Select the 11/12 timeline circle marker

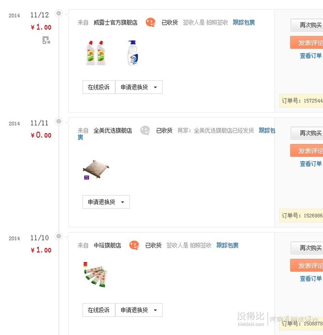tap(59, 13)
